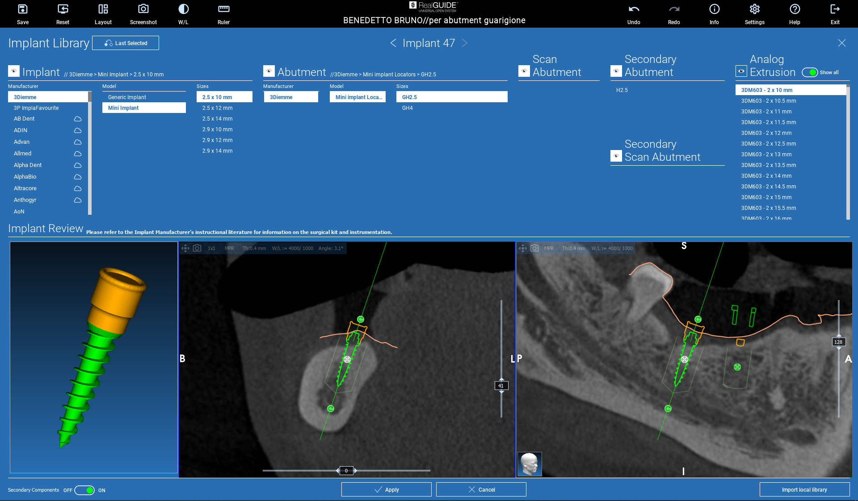Select the Ruler measurement tool
Image resolution: width=858 pixels, height=501 pixels.
[223, 9]
